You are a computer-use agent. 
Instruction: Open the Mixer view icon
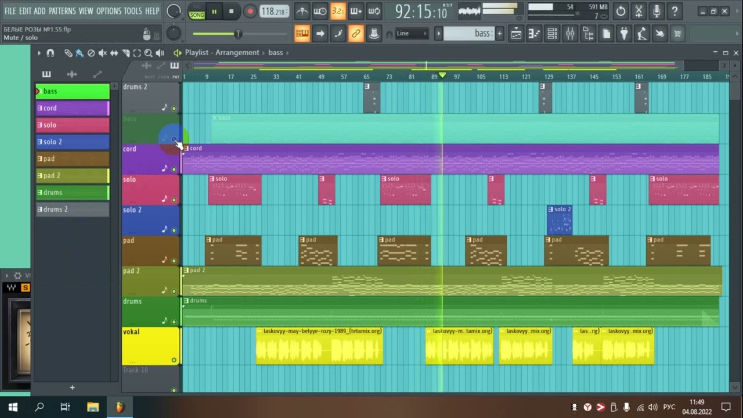[x=570, y=34]
